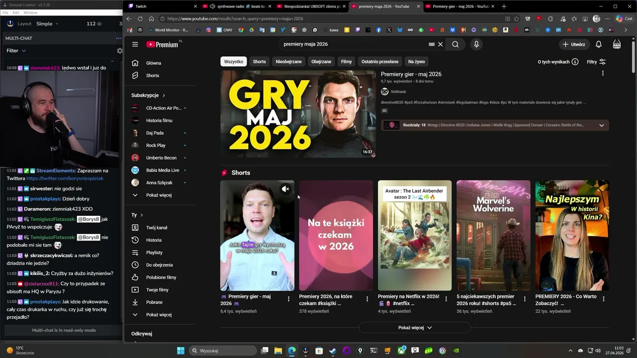Open options for Marvel's Wolverine short
Viewport: 637px width, 358px height.
pyautogui.click(x=525, y=299)
